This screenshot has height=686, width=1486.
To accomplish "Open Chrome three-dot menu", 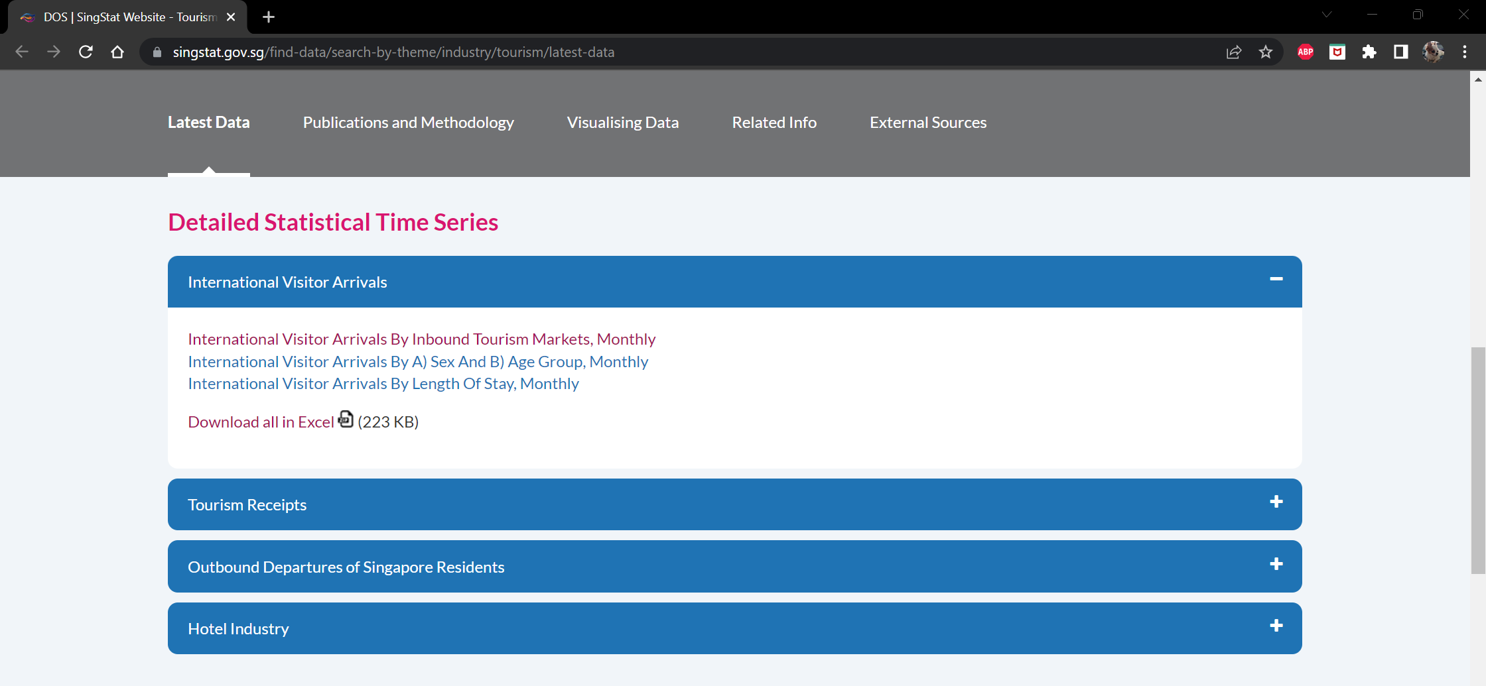I will coord(1464,52).
